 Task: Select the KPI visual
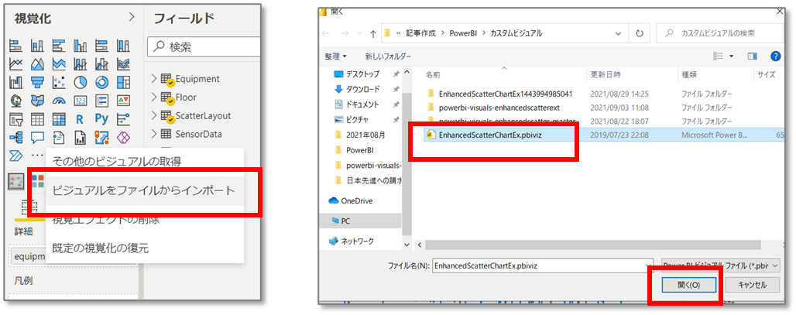pyautogui.click(x=123, y=100)
